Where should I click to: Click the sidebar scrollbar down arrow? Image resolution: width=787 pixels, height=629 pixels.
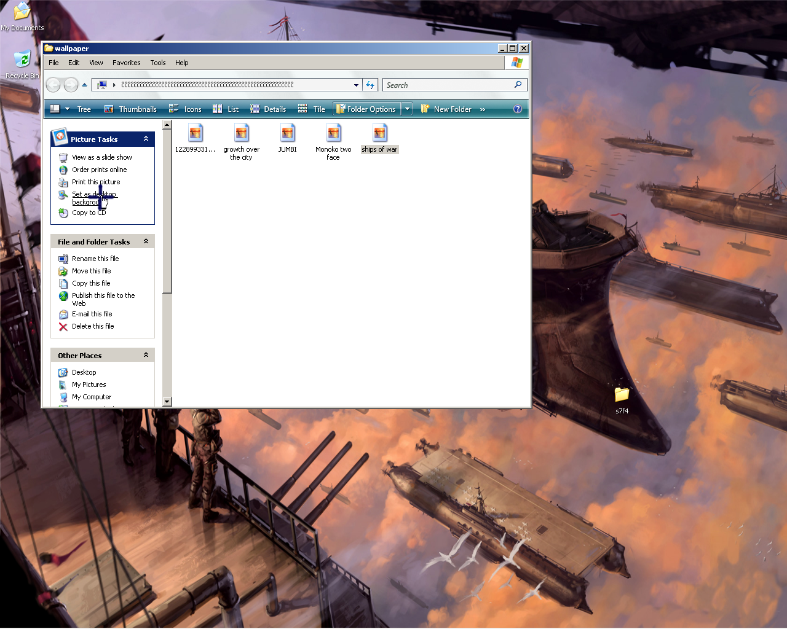167,402
